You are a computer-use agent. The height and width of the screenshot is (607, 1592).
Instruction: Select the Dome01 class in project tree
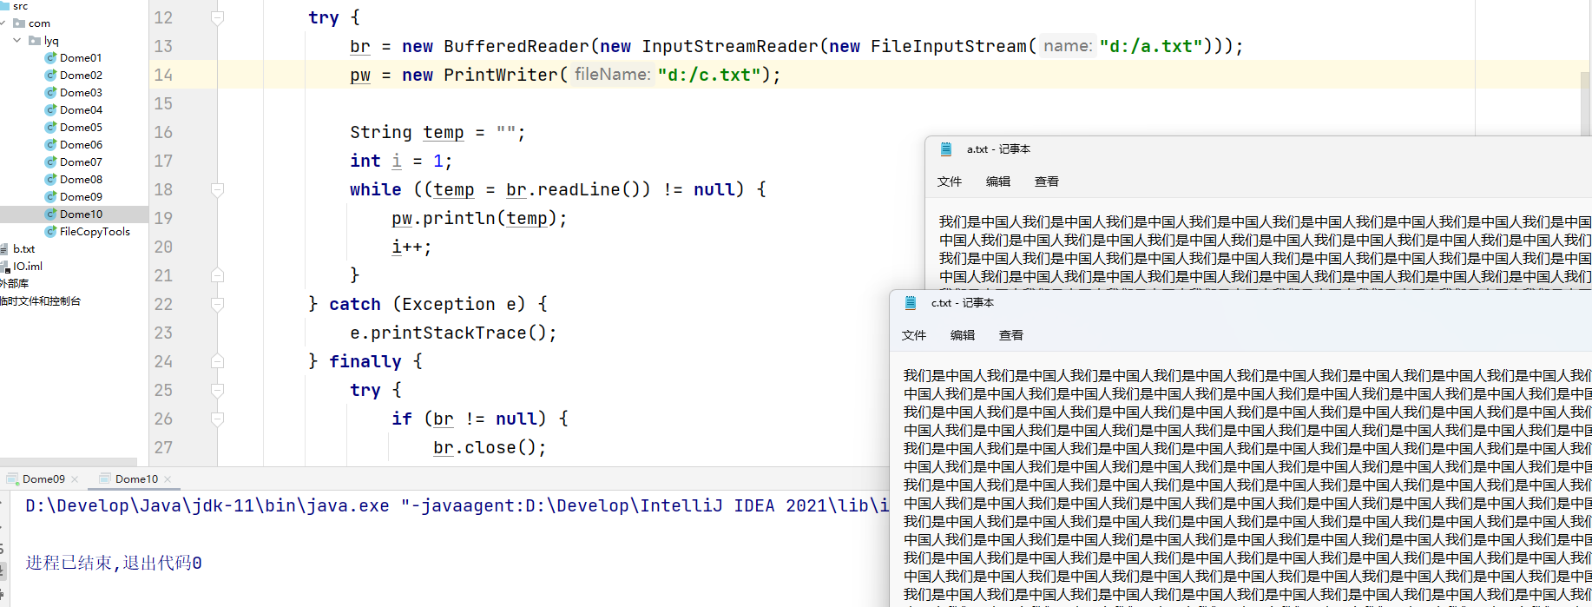tap(81, 58)
